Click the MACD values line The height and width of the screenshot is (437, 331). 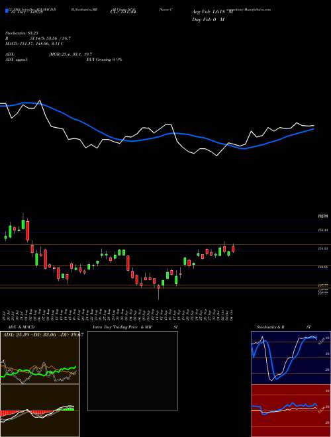click(34, 44)
